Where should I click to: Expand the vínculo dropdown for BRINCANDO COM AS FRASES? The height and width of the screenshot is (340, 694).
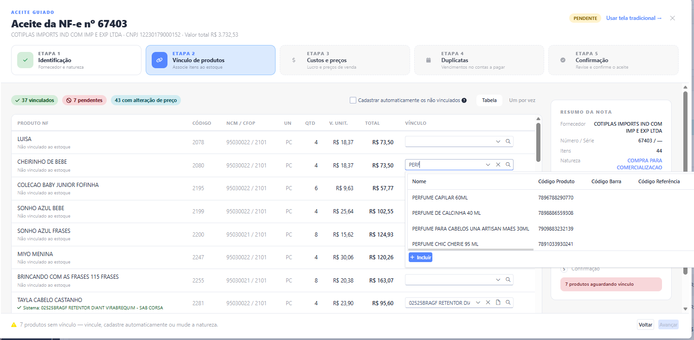pos(498,280)
